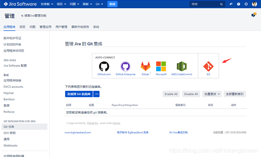Open 计划您的升级 in sidebar
Image resolution: width=261 pixels, height=157 pixels.
point(12,45)
